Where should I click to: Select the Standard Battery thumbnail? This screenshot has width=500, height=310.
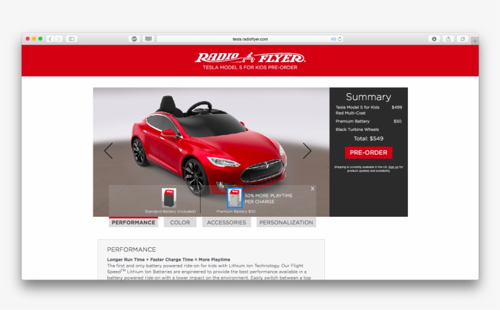tap(169, 197)
